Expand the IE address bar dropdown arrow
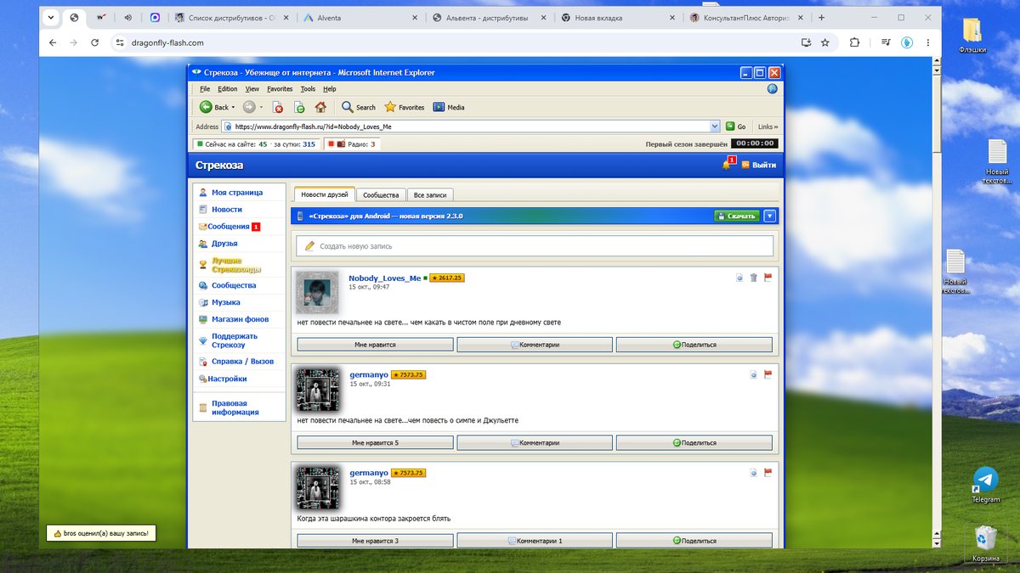 pos(714,126)
